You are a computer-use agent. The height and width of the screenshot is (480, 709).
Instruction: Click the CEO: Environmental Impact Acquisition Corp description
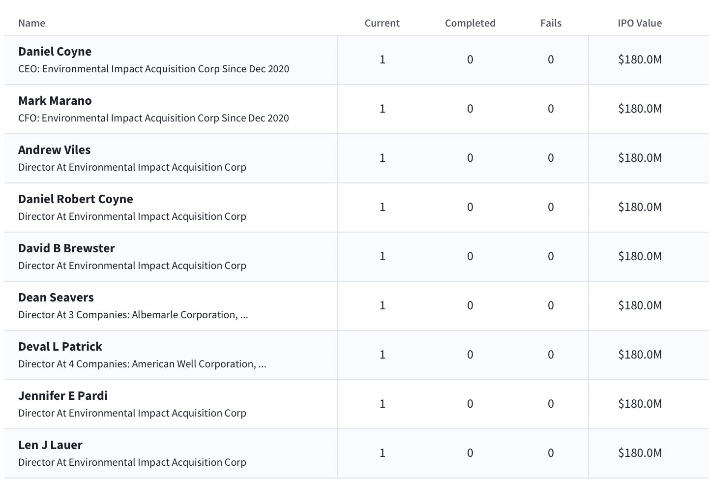pyautogui.click(x=153, y=69)
